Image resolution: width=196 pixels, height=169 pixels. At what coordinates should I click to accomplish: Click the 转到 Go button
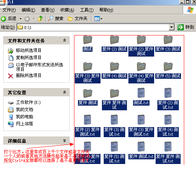coord(186,27)
